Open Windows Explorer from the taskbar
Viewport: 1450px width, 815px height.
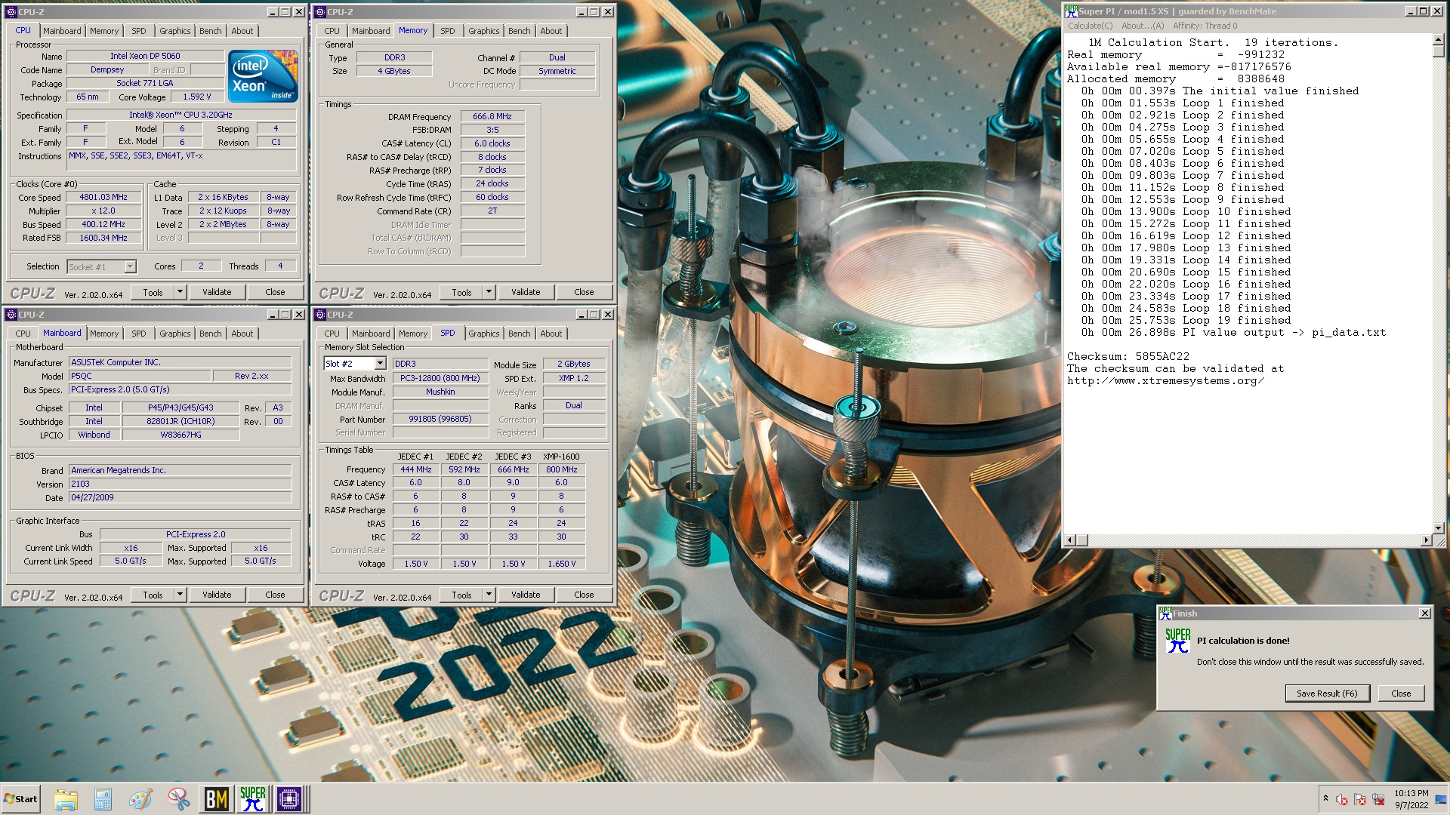pyautogui.click(x=66, y=799)
